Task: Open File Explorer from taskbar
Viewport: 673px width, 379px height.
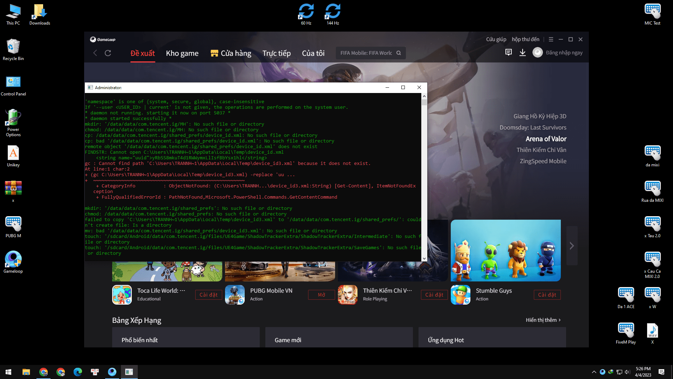Action: coord(26,372)
